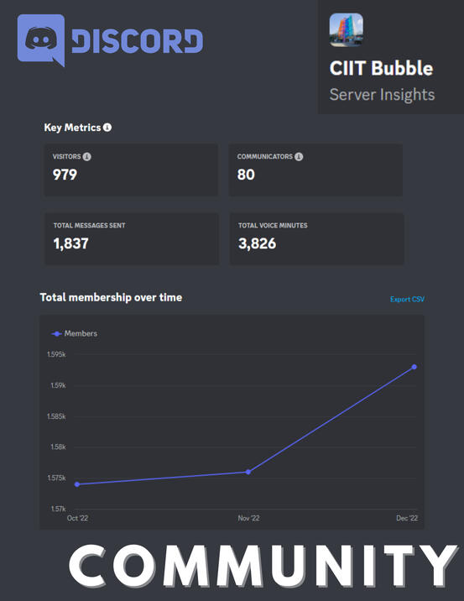Click the 1.57k axis label
This screenshot has width=464, height=601.
coord(58,509)
